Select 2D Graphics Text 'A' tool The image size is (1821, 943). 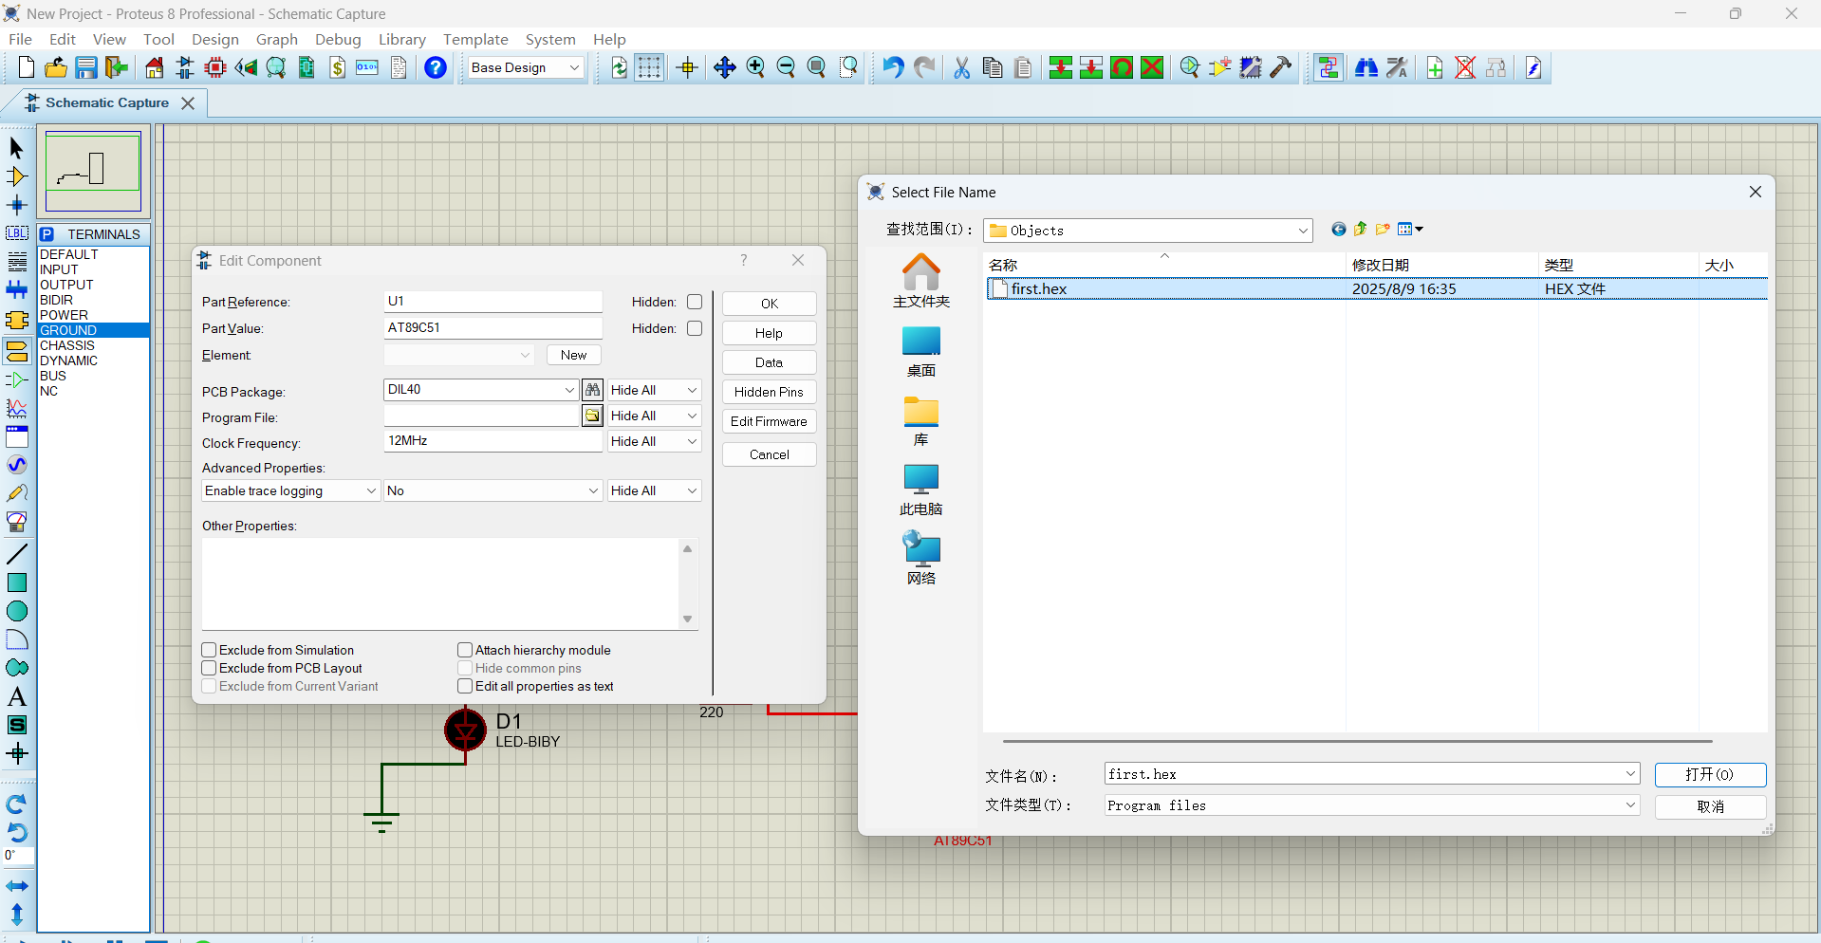pyautogui.click(x=17, y=696)
